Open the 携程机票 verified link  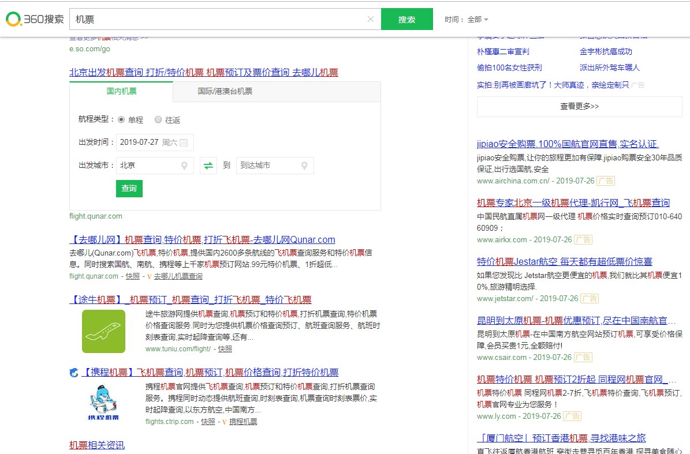click(243, 422)
